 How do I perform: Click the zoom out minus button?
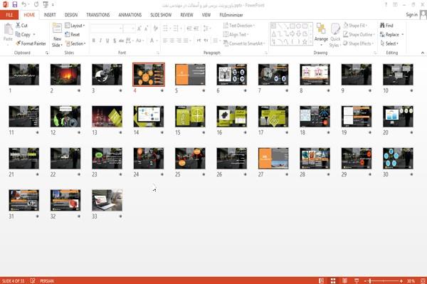(366, 280)
